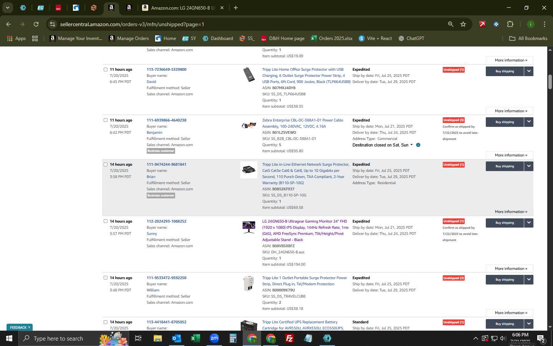Viewport: 553px width, 346px height.
Task: Open LG 24GN650-B Ultragear monitor product link
Action: (305, 230)
